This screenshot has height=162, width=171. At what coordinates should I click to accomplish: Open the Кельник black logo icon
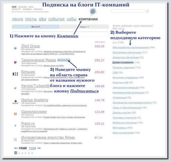[15, 74]
